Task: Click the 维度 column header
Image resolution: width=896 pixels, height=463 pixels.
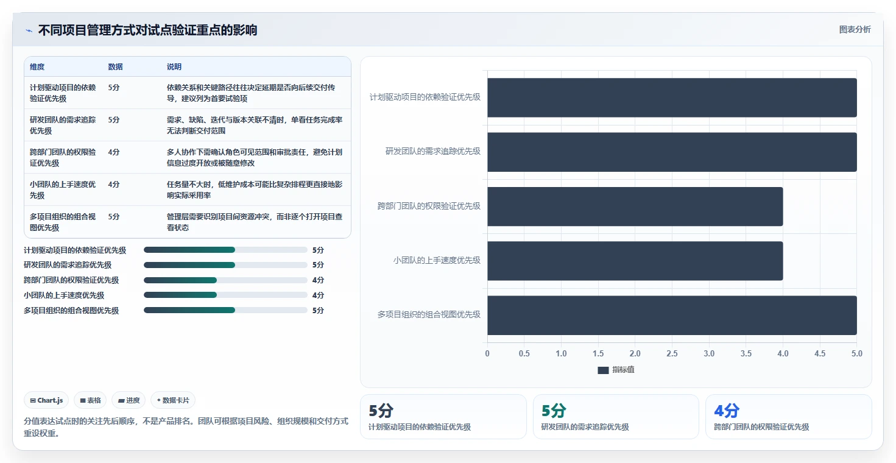Action: (x=37, y=67)
